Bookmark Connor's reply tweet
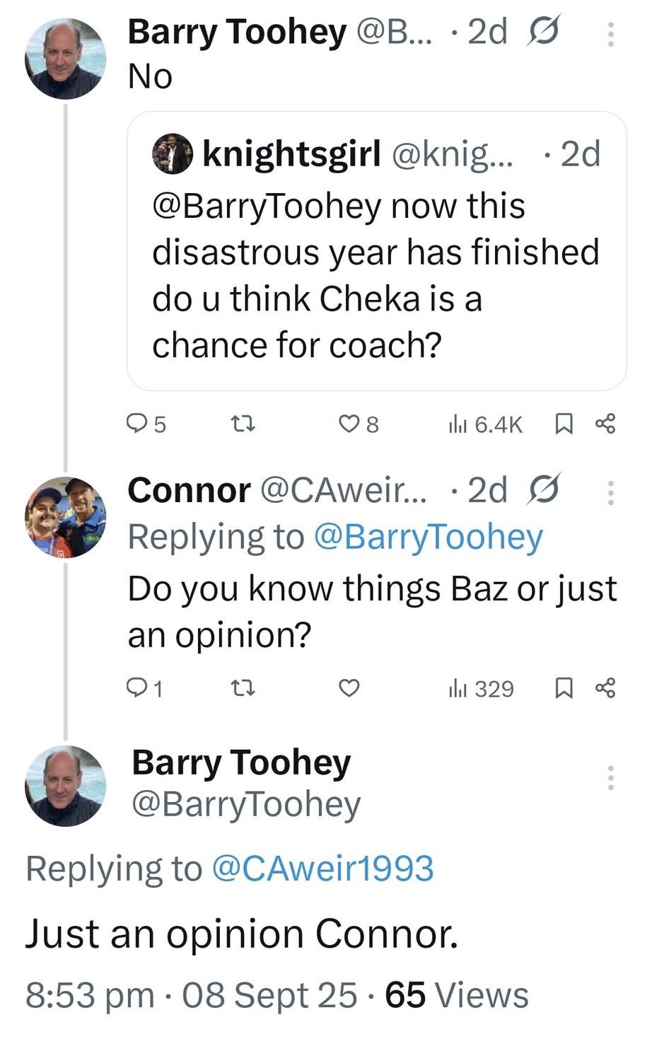Image resolution: width=652 pixels, height=1039 pixels. point(563,688)
